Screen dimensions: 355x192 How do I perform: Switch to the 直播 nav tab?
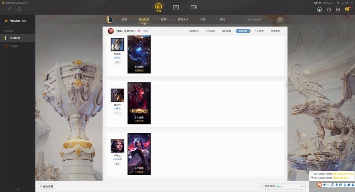[163, 19]
